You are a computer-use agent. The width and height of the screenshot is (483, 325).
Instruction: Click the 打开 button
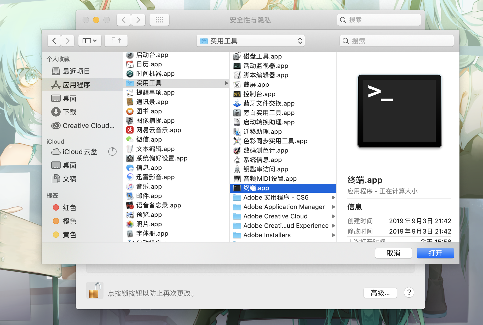pos(435,253)
